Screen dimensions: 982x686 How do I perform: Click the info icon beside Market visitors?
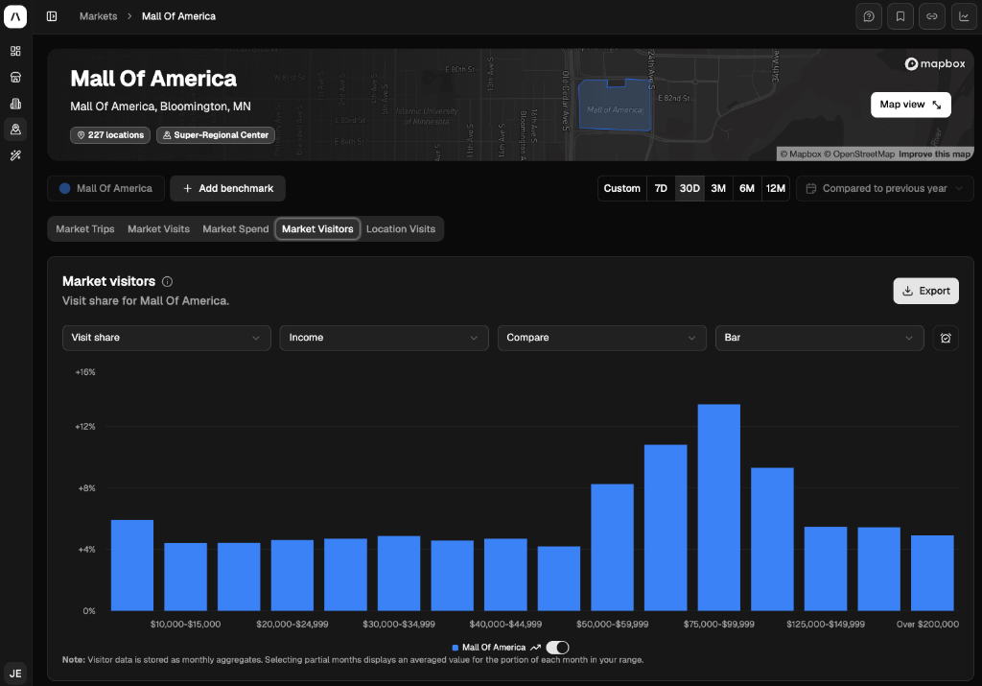tap(167, 281)
